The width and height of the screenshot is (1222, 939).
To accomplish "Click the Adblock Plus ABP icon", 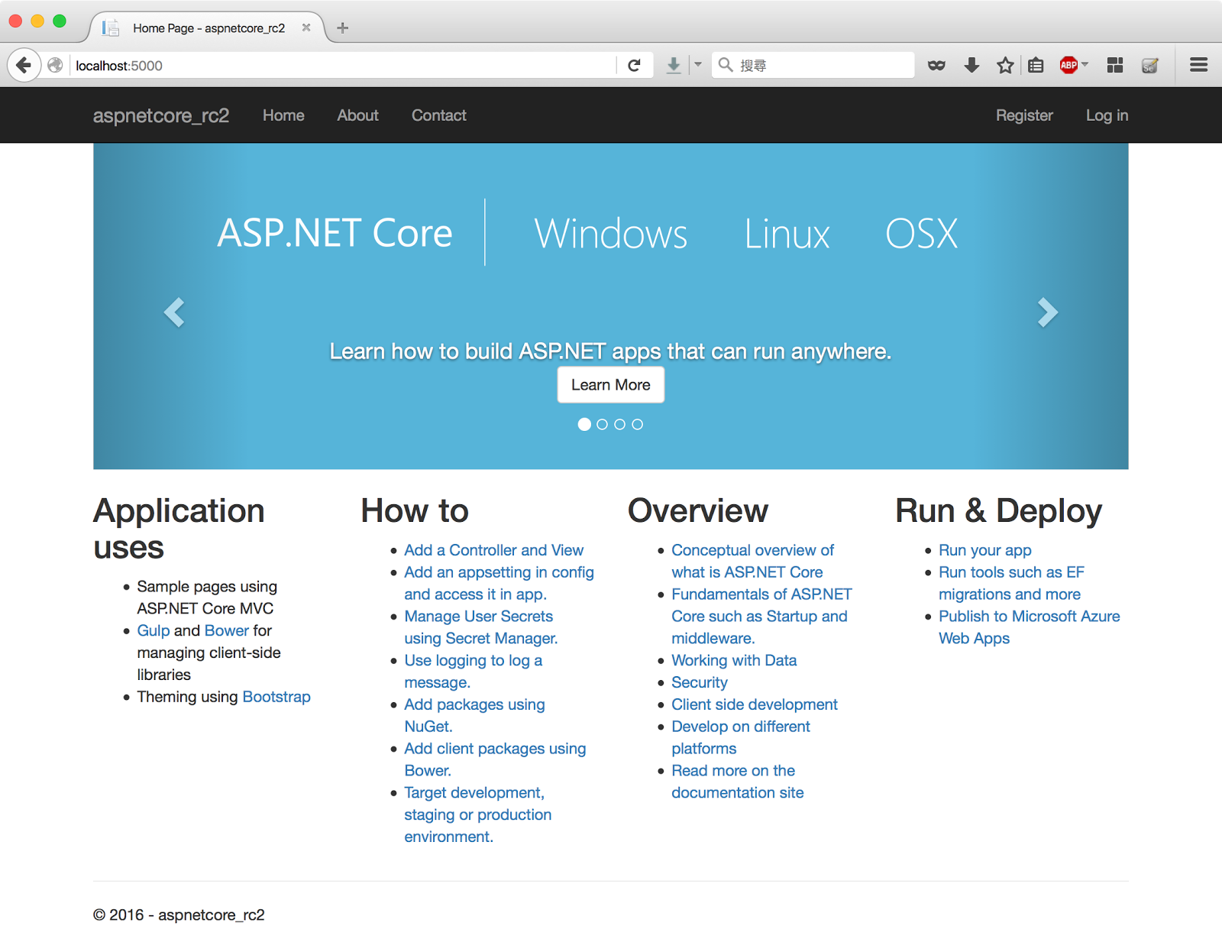I will [x=1068, y=65].
